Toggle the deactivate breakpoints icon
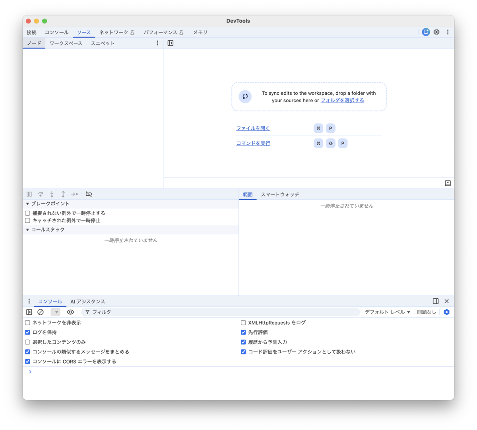477x430 pixels. click(89, 194)
